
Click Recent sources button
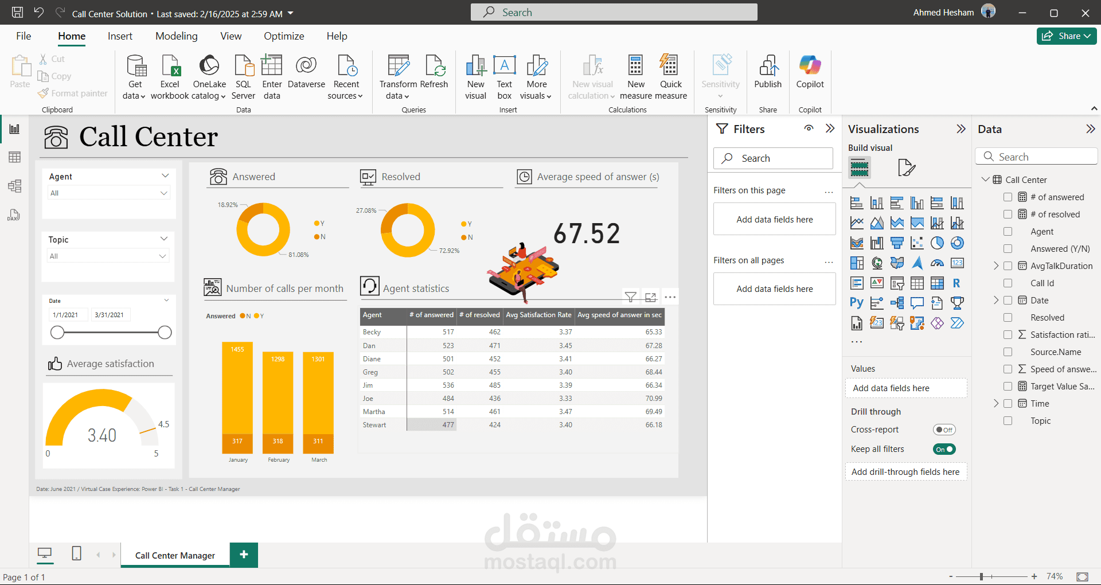[346, 77]
